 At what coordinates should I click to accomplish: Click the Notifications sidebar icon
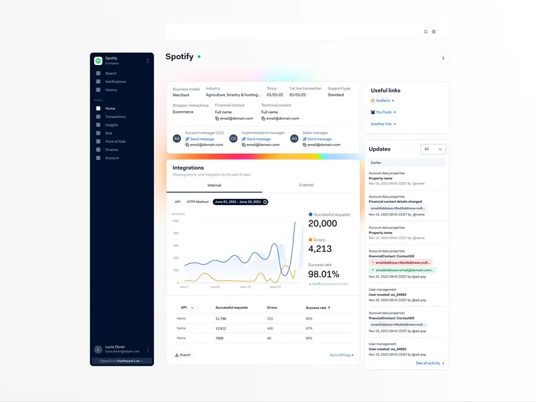(x=98, y=81)
